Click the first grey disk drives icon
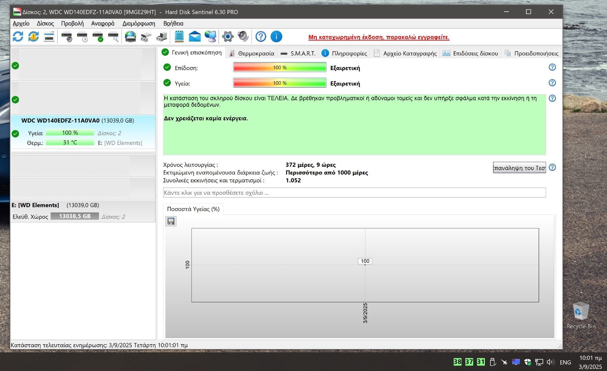 [x=146, y=36]
